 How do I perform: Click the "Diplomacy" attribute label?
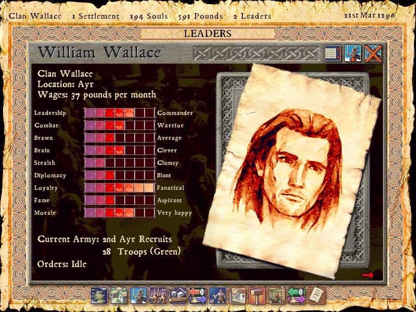tap(50, 176)
